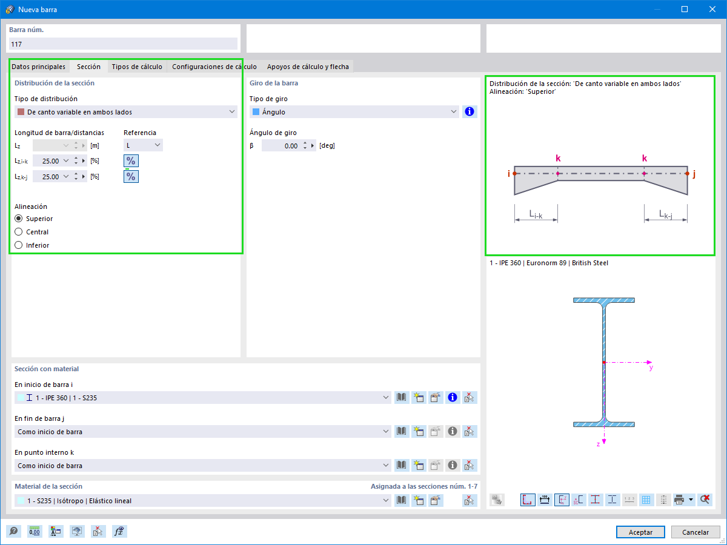Screen dimensions: 727x545
Task: Click the color/font display properties icon
Action: pyautogui.click(x=56, y=531)
